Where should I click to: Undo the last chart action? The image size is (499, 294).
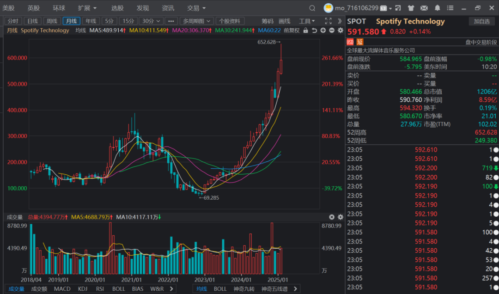(x=314, y=31)
